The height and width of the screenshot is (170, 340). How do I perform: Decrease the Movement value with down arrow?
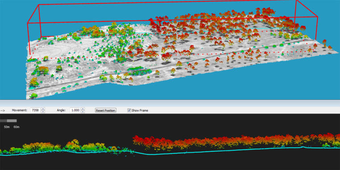[x=43, y=112]
